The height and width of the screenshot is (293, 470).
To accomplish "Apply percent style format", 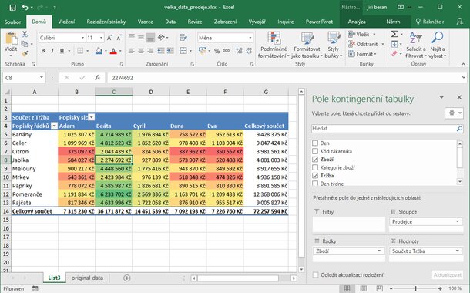I will click(217, 51).
